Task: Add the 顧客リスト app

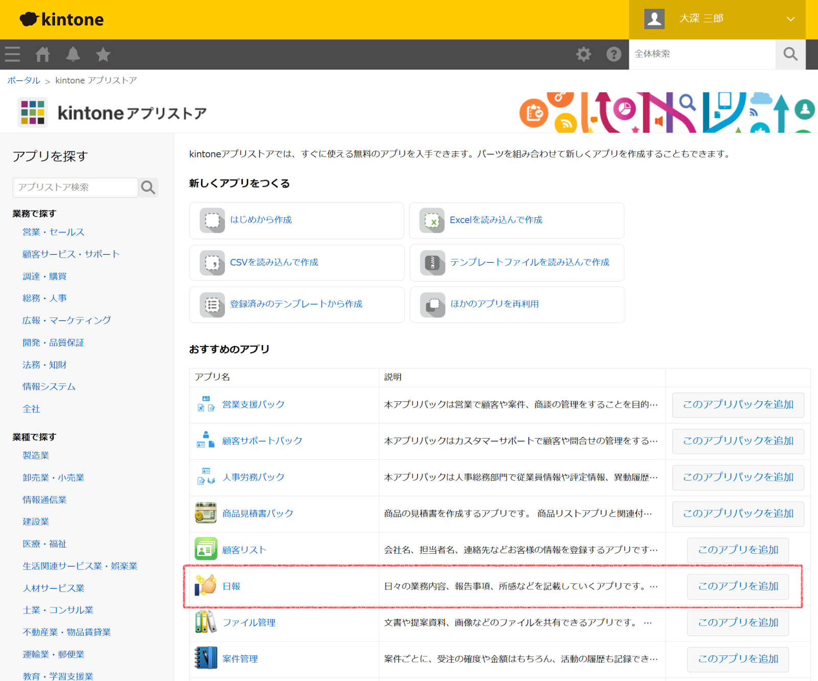Action: pos(738,550)
